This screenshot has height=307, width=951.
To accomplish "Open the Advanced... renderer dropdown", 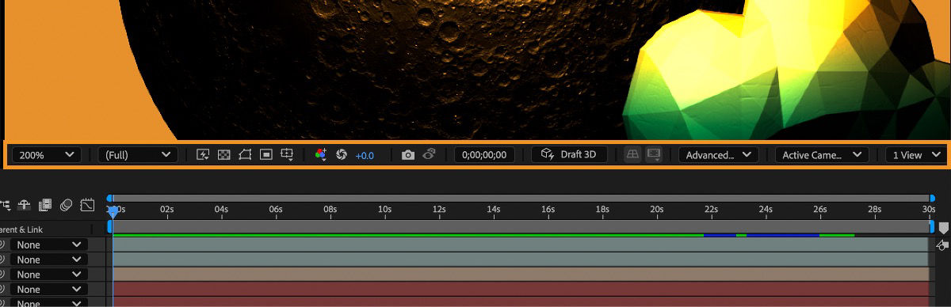I will click(719, 155).
